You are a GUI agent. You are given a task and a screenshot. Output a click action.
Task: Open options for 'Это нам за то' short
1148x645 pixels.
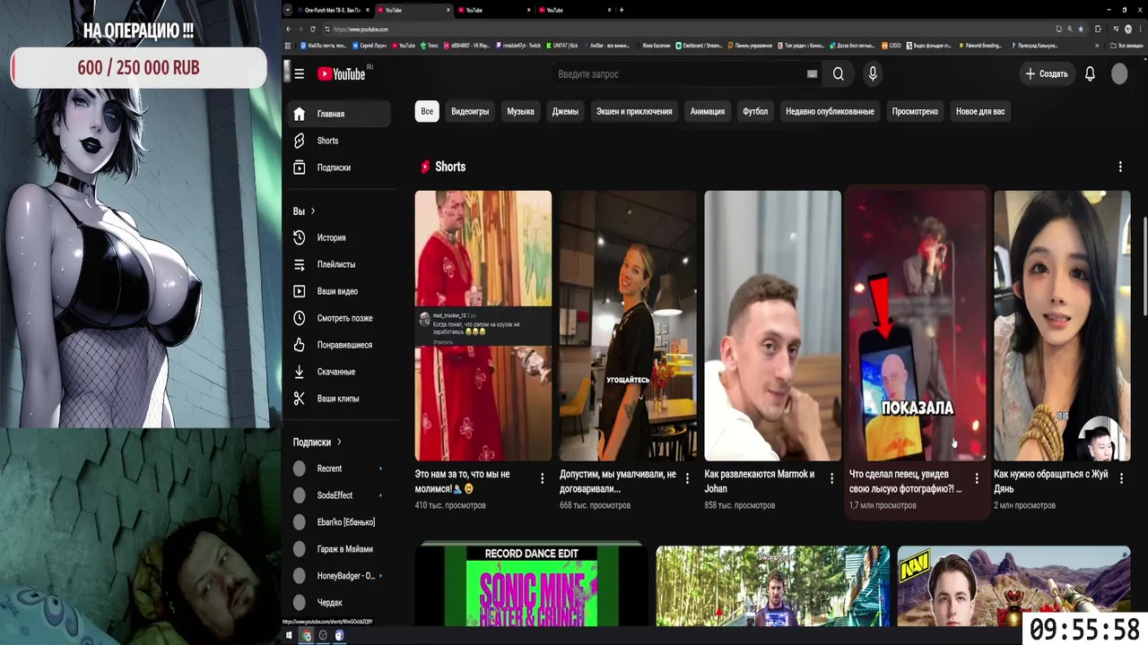[x=542, y=478]
